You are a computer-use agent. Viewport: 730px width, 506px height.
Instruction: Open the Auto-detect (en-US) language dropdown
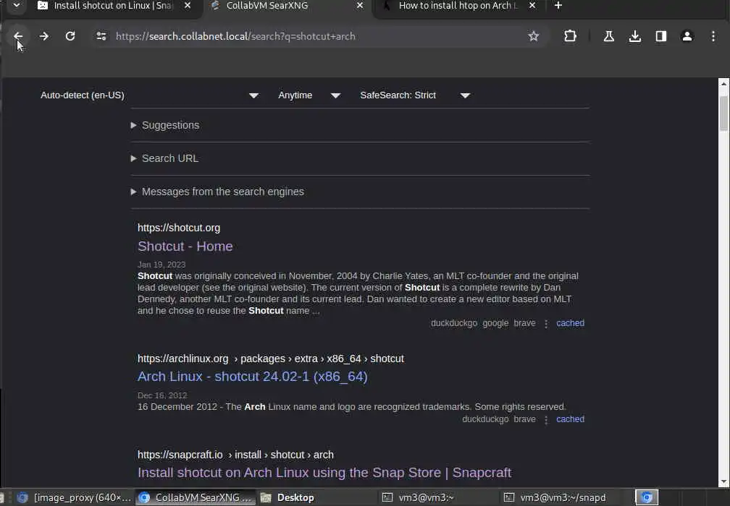coord(149,95)
